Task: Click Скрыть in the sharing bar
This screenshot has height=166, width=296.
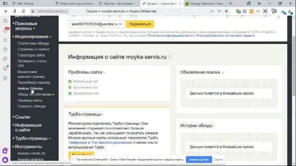Action: click(x=218, y=160)
